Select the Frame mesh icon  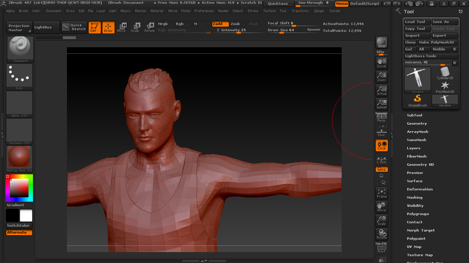[381, 193]
